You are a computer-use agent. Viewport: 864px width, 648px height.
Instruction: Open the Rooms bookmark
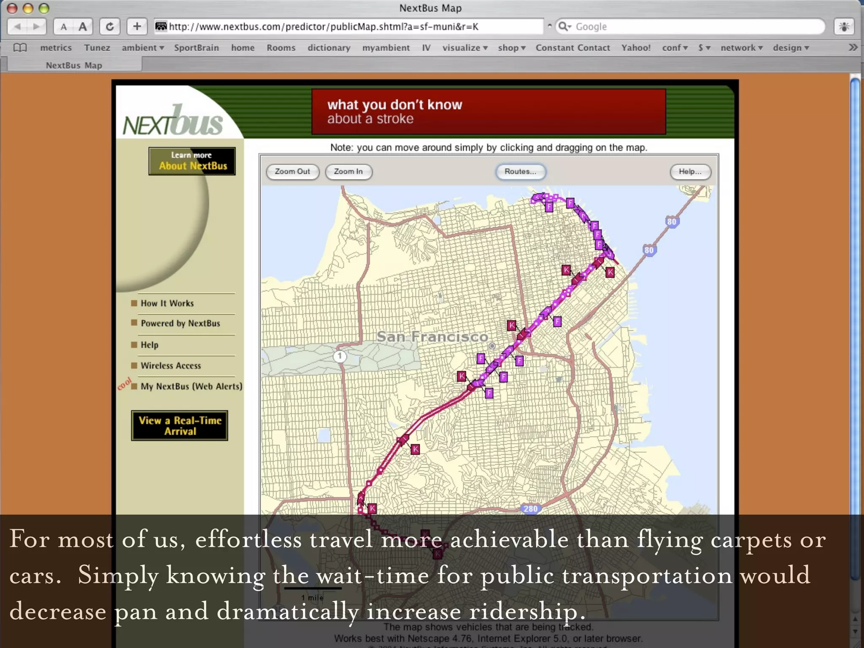(281, 48)
